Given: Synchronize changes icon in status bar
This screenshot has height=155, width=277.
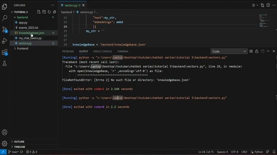Looking at the screenshot, I should pyautogui.click(x=22, y=152).
